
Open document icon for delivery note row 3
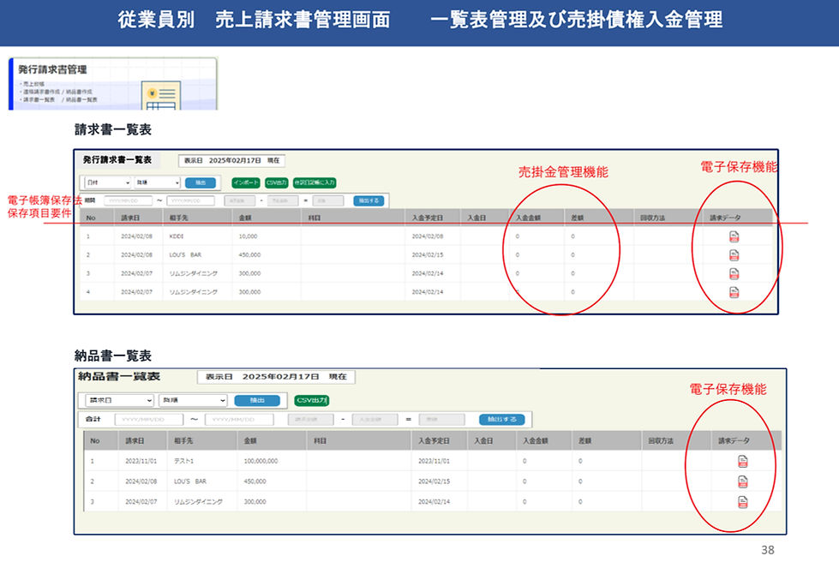[743, 502]
